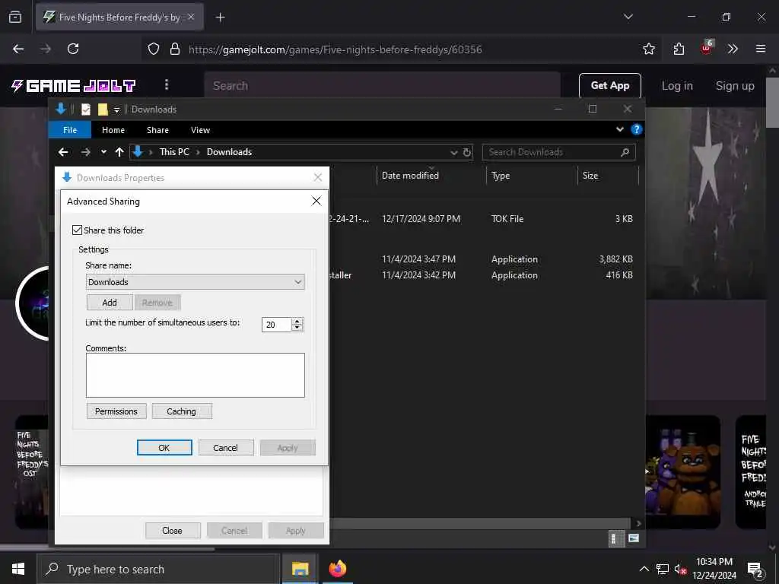Open recent locations dropdown in Explorer
Image resolution: width=779 pixels, height=584 pixels.
[x=103, y=152]
